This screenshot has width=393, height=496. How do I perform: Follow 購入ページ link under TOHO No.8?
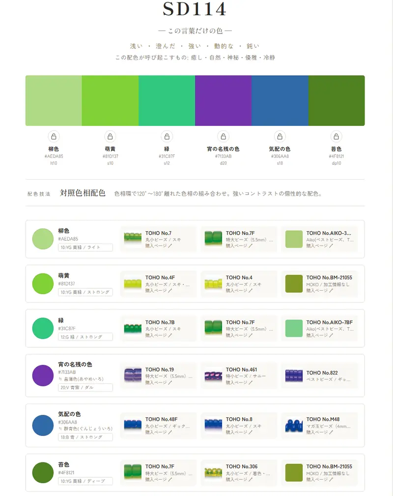tap(239, 433)
